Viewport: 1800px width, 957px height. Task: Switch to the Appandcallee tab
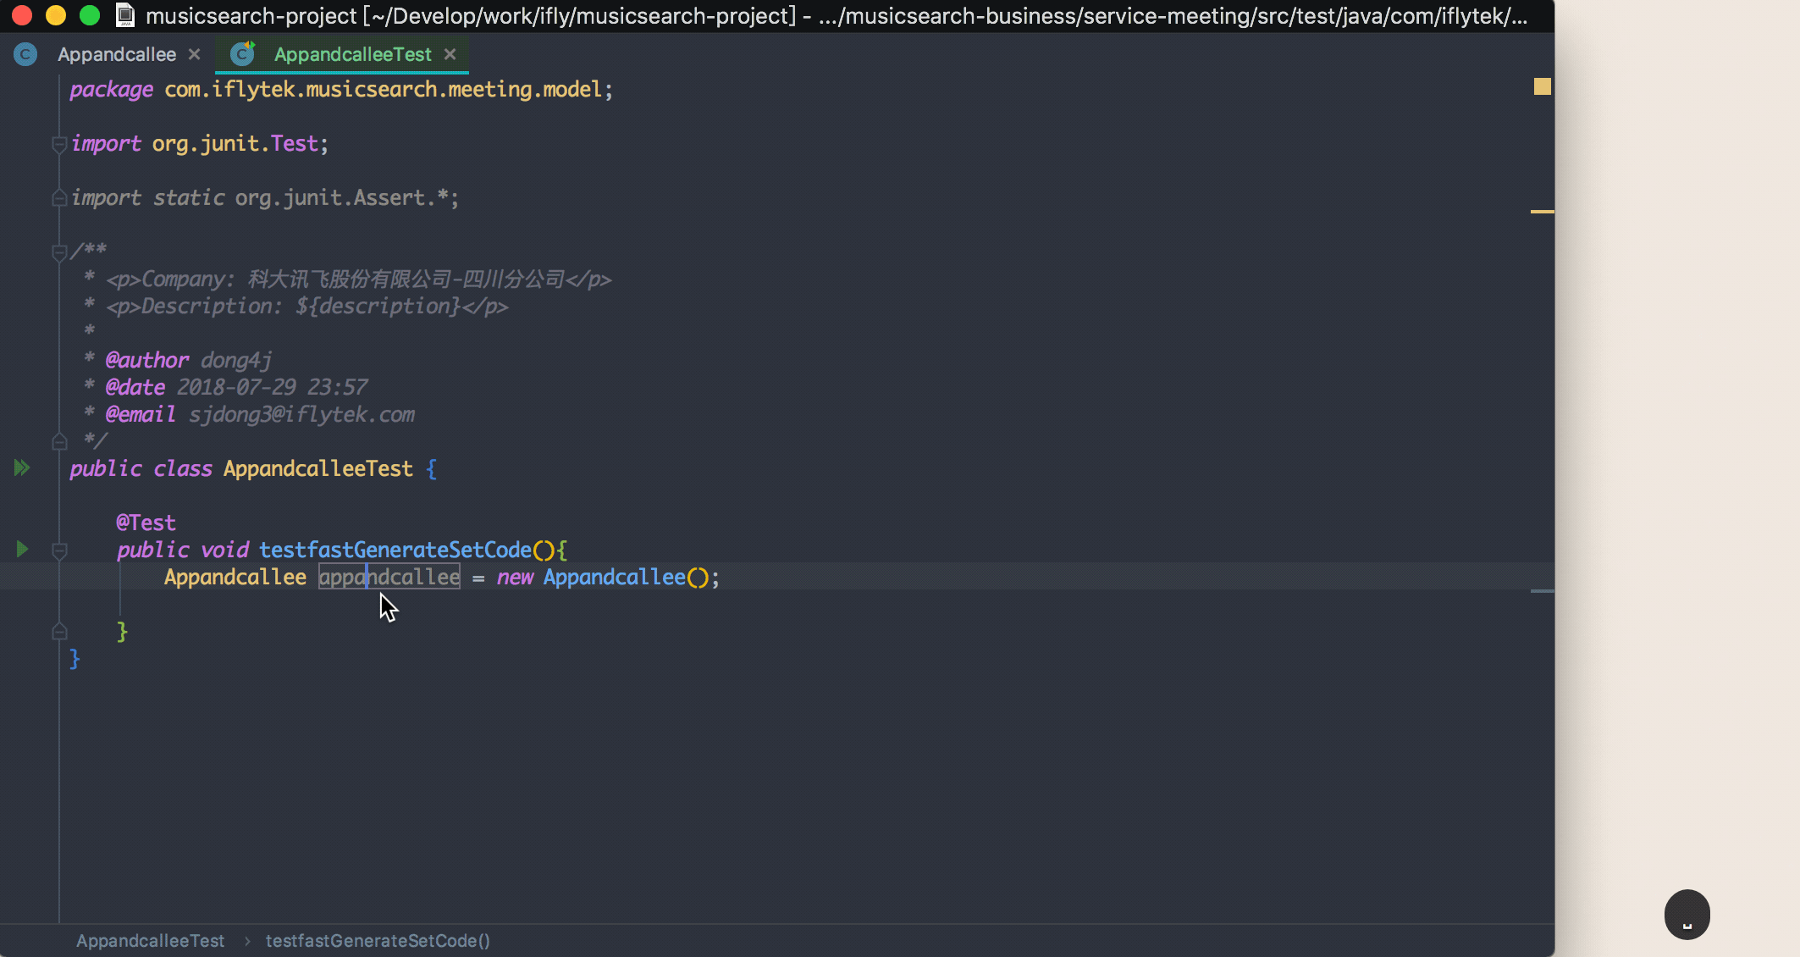click(117, 55)
